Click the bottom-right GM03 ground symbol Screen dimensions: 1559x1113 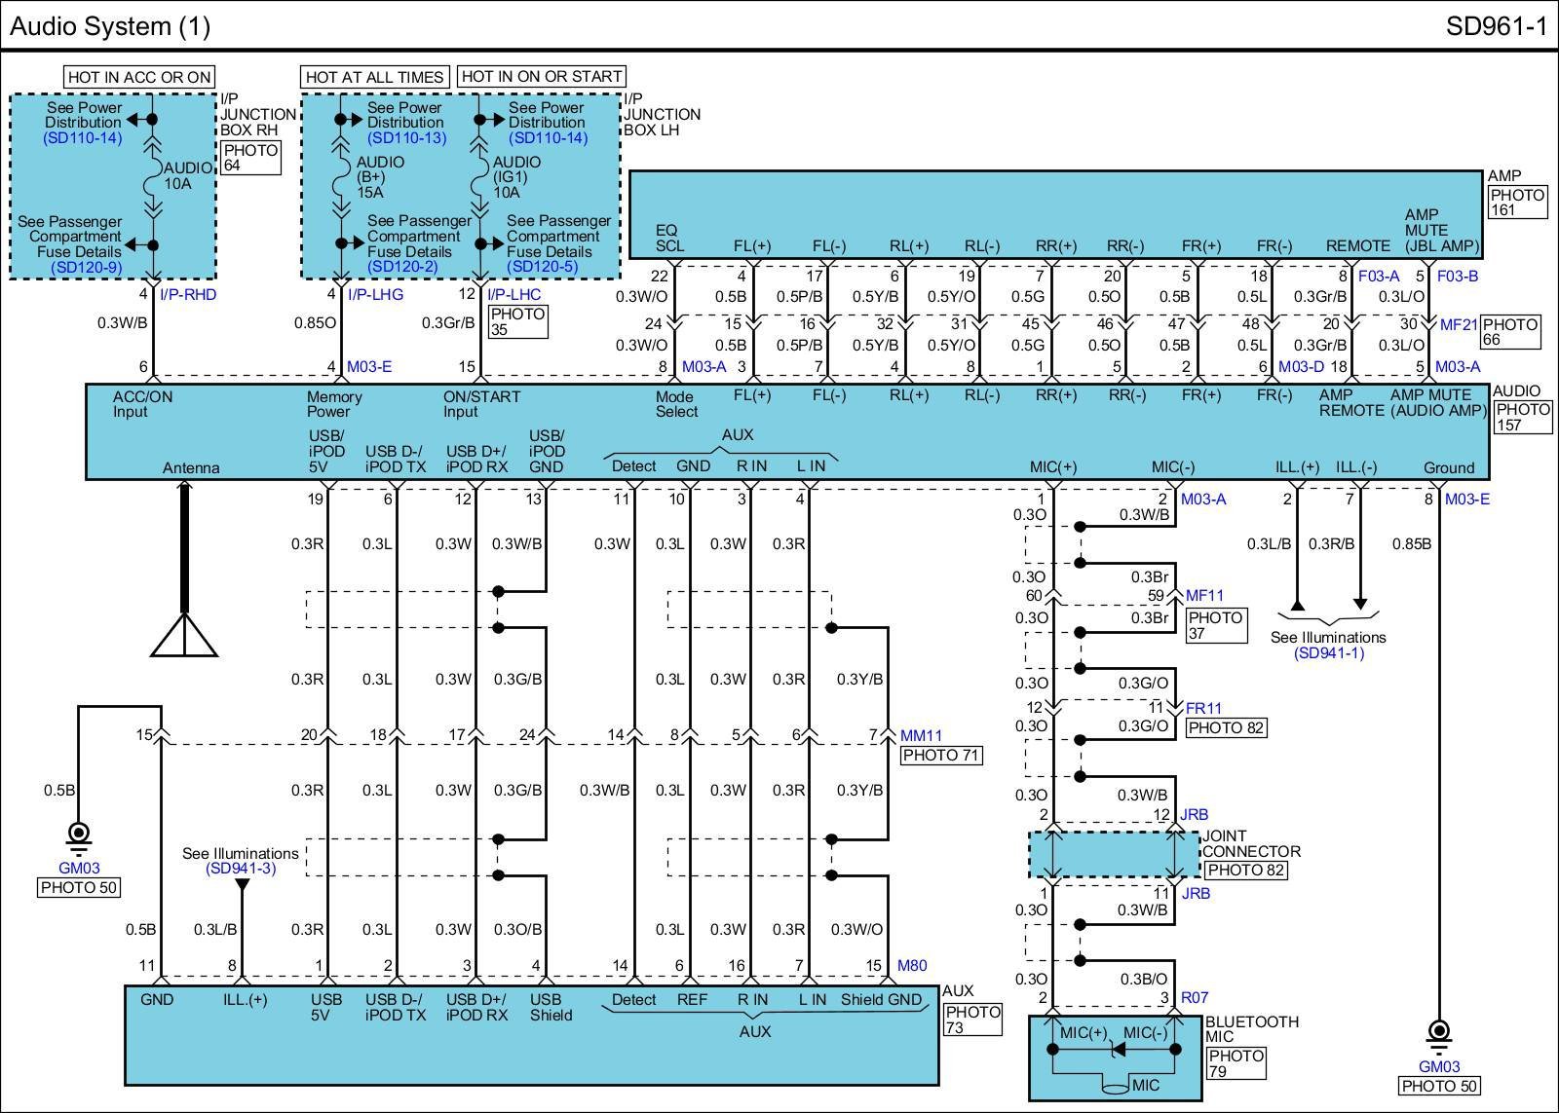[x=1438, y=1034]
